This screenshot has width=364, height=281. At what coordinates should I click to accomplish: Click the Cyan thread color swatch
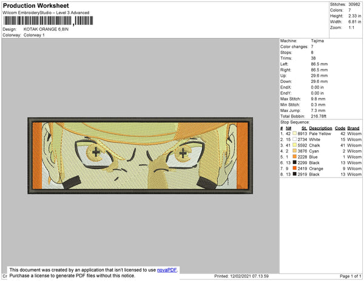pos(295,151)
